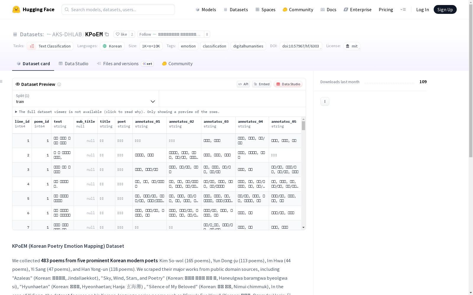
Task: Click the Hugging Face logo icon
Action: click(16, 9)
